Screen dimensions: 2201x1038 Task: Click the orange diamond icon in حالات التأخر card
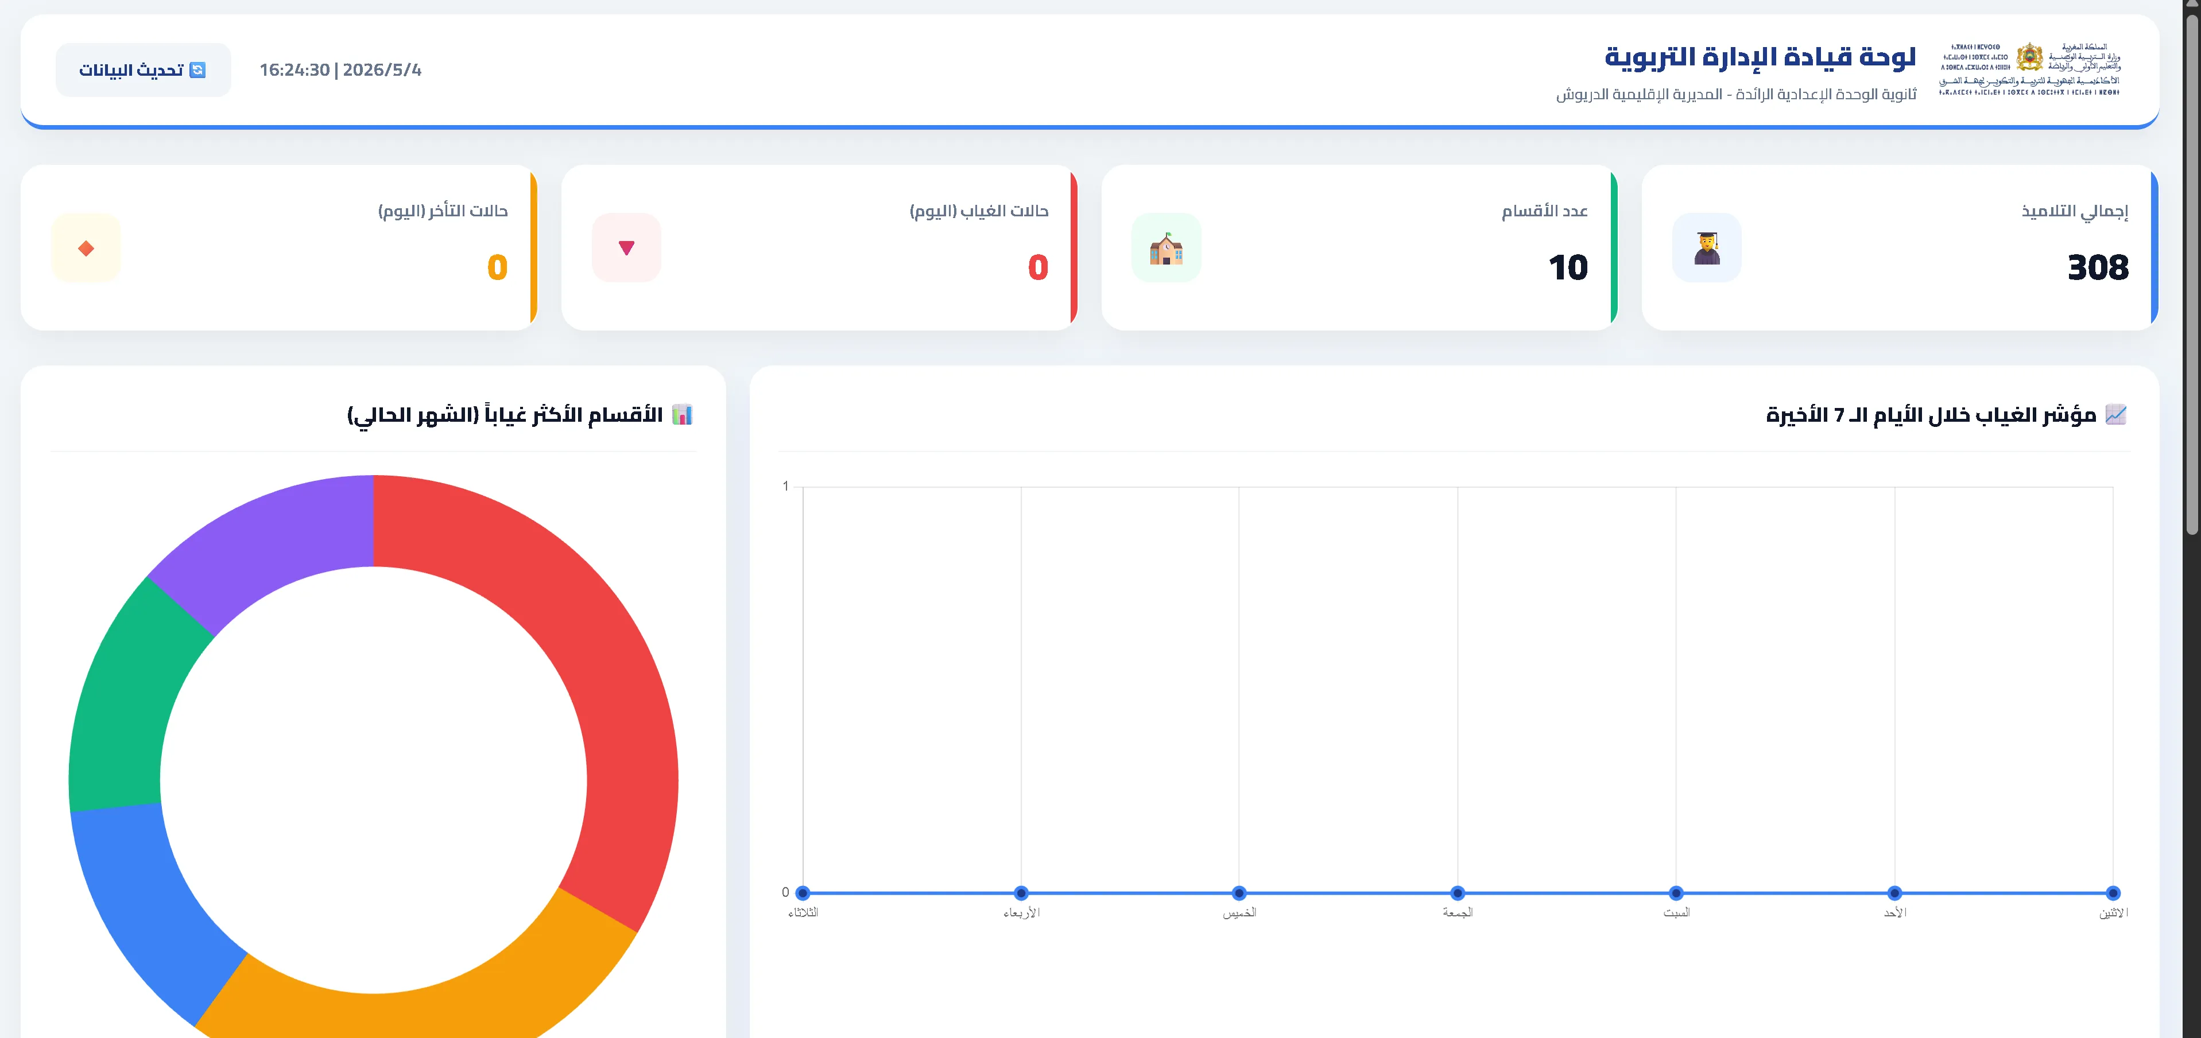click(86, 248)
